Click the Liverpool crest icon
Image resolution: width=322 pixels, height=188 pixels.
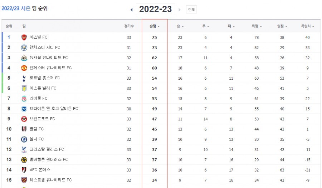24,98
